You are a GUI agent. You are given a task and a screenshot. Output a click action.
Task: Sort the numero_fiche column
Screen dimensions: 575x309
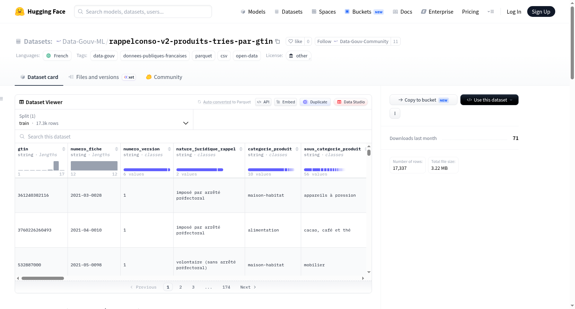click(116, 149)
